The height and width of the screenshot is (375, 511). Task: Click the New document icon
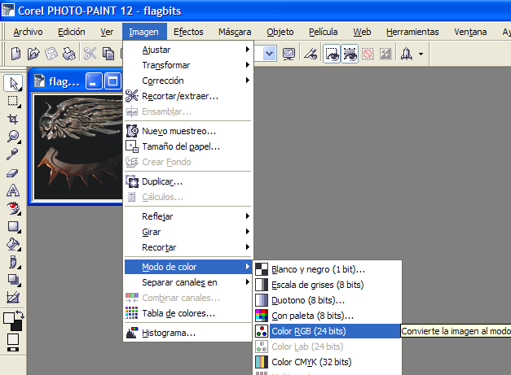point(15,54)
